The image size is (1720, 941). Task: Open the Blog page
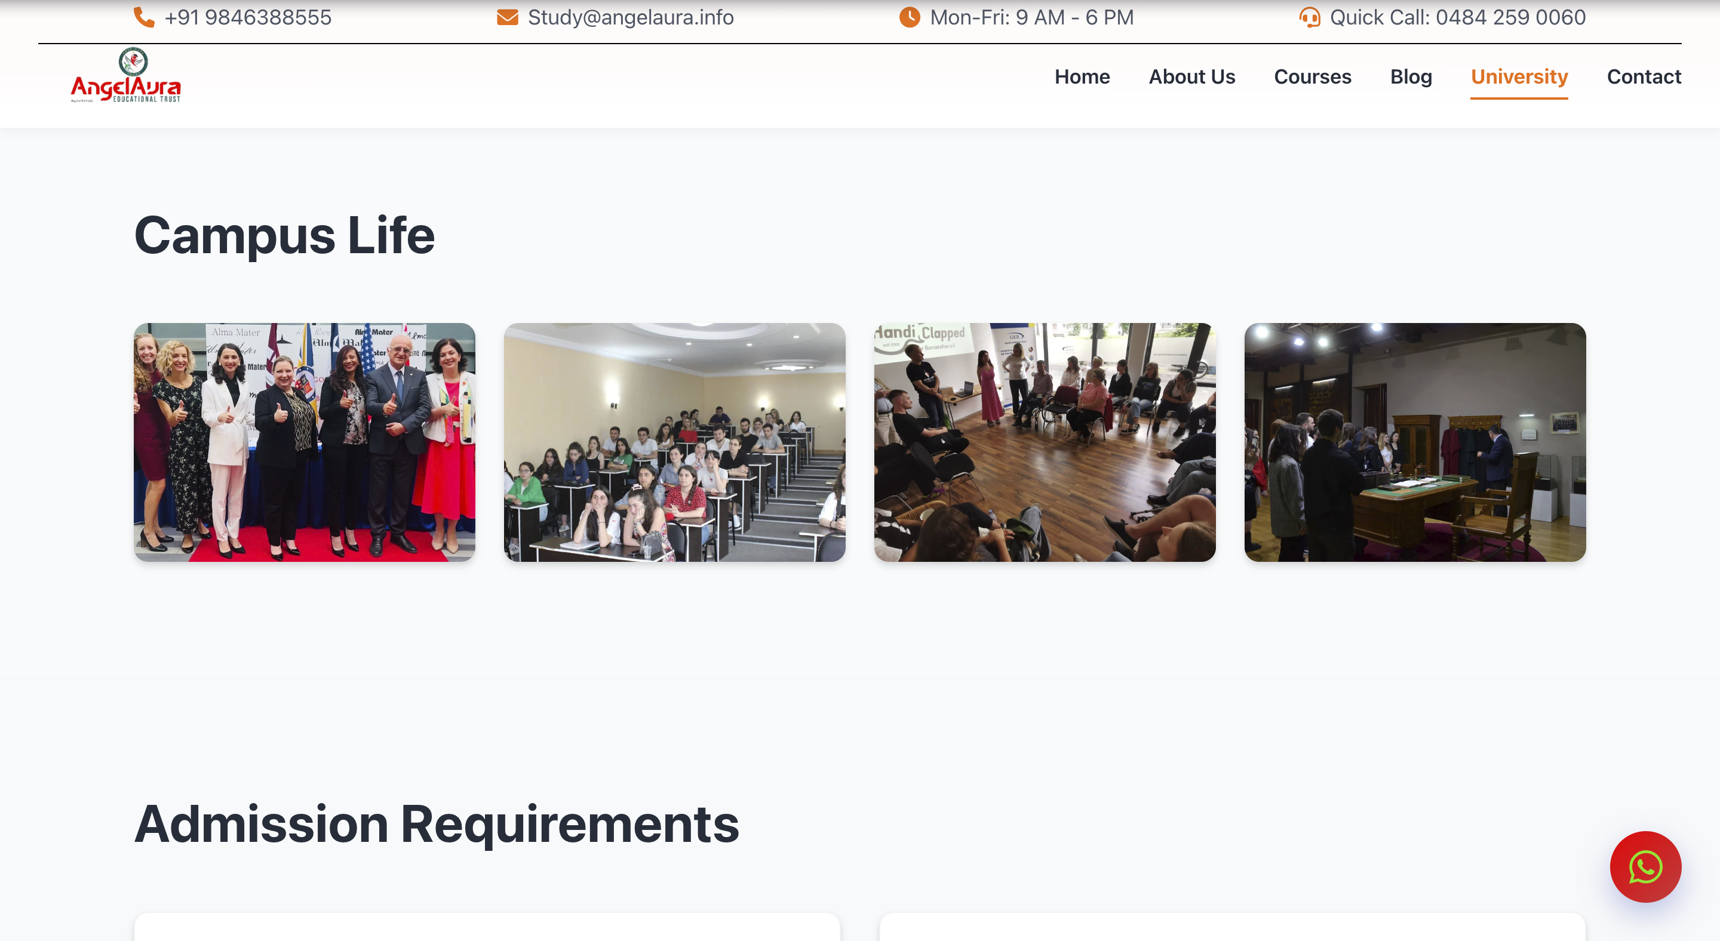[1410, 77]
